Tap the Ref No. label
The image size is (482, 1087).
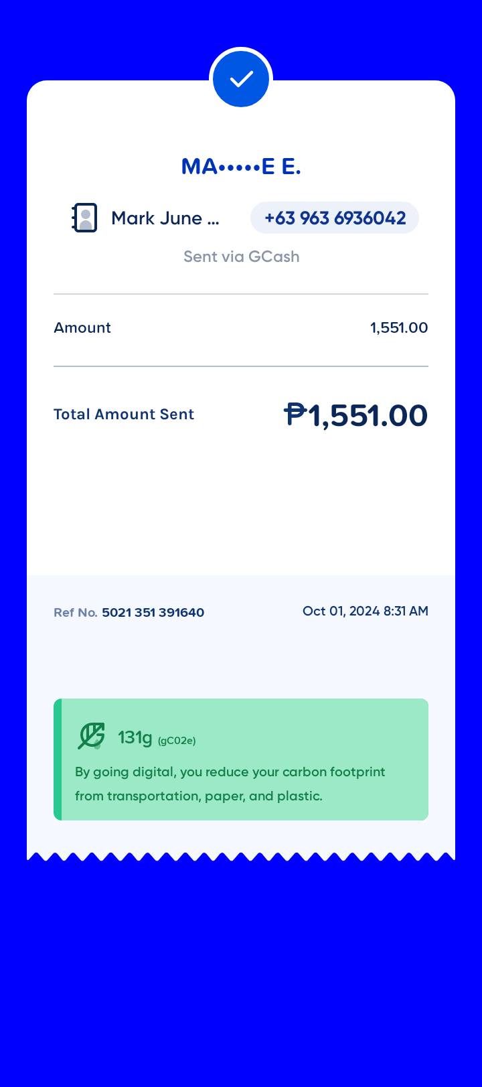[x=75, y=613]
